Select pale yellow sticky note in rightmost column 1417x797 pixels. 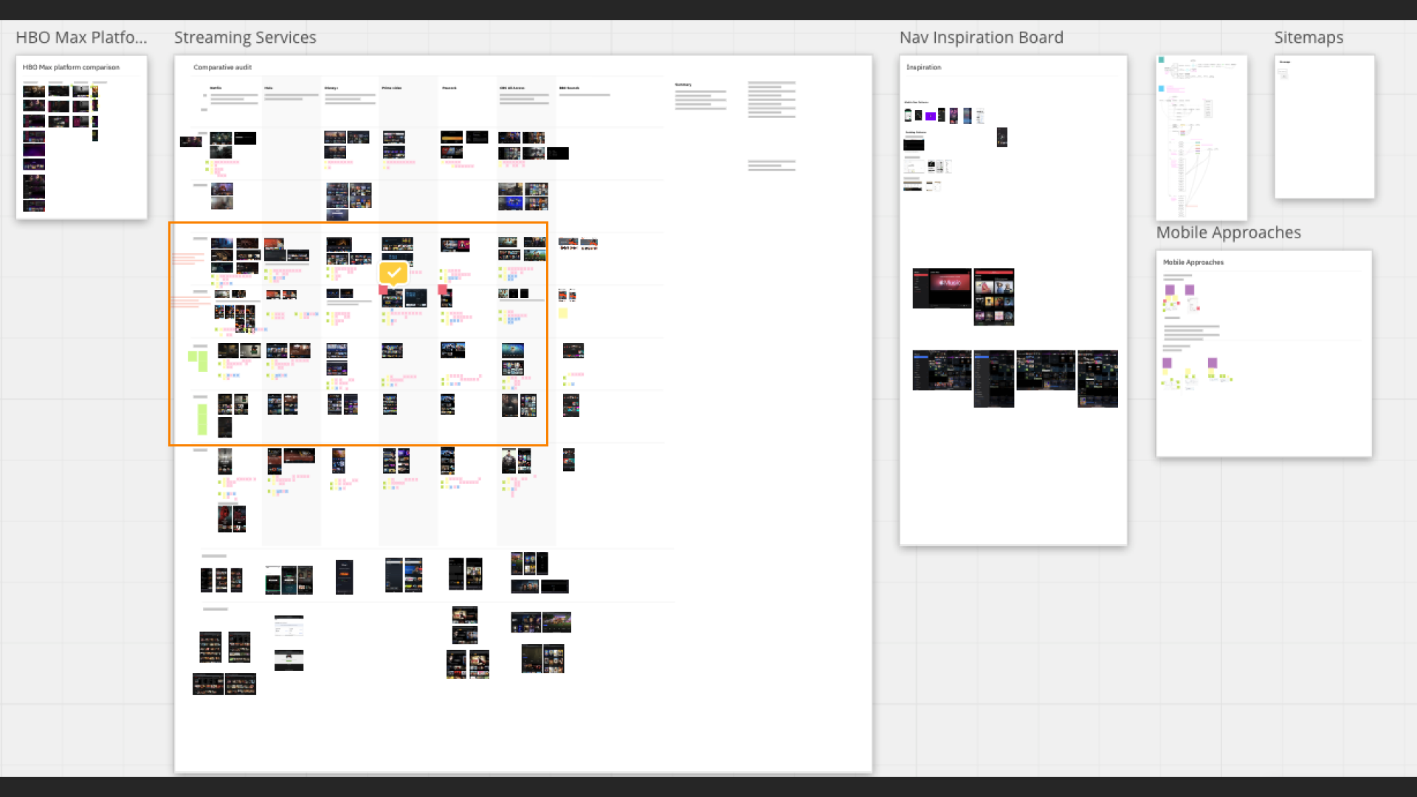563,313
